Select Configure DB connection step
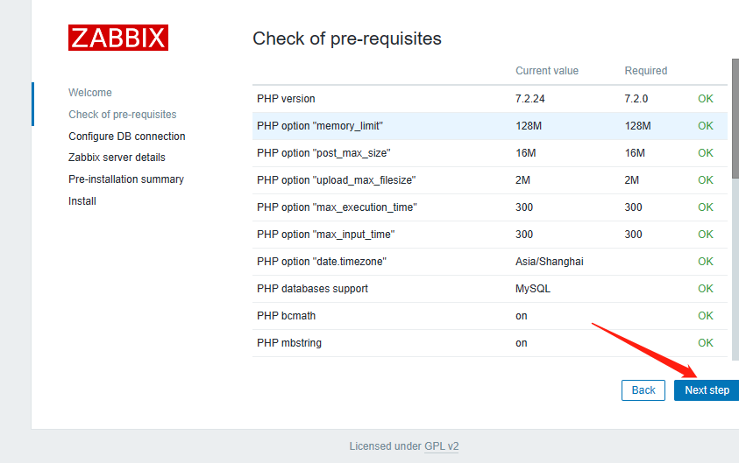 pos(127,136)
